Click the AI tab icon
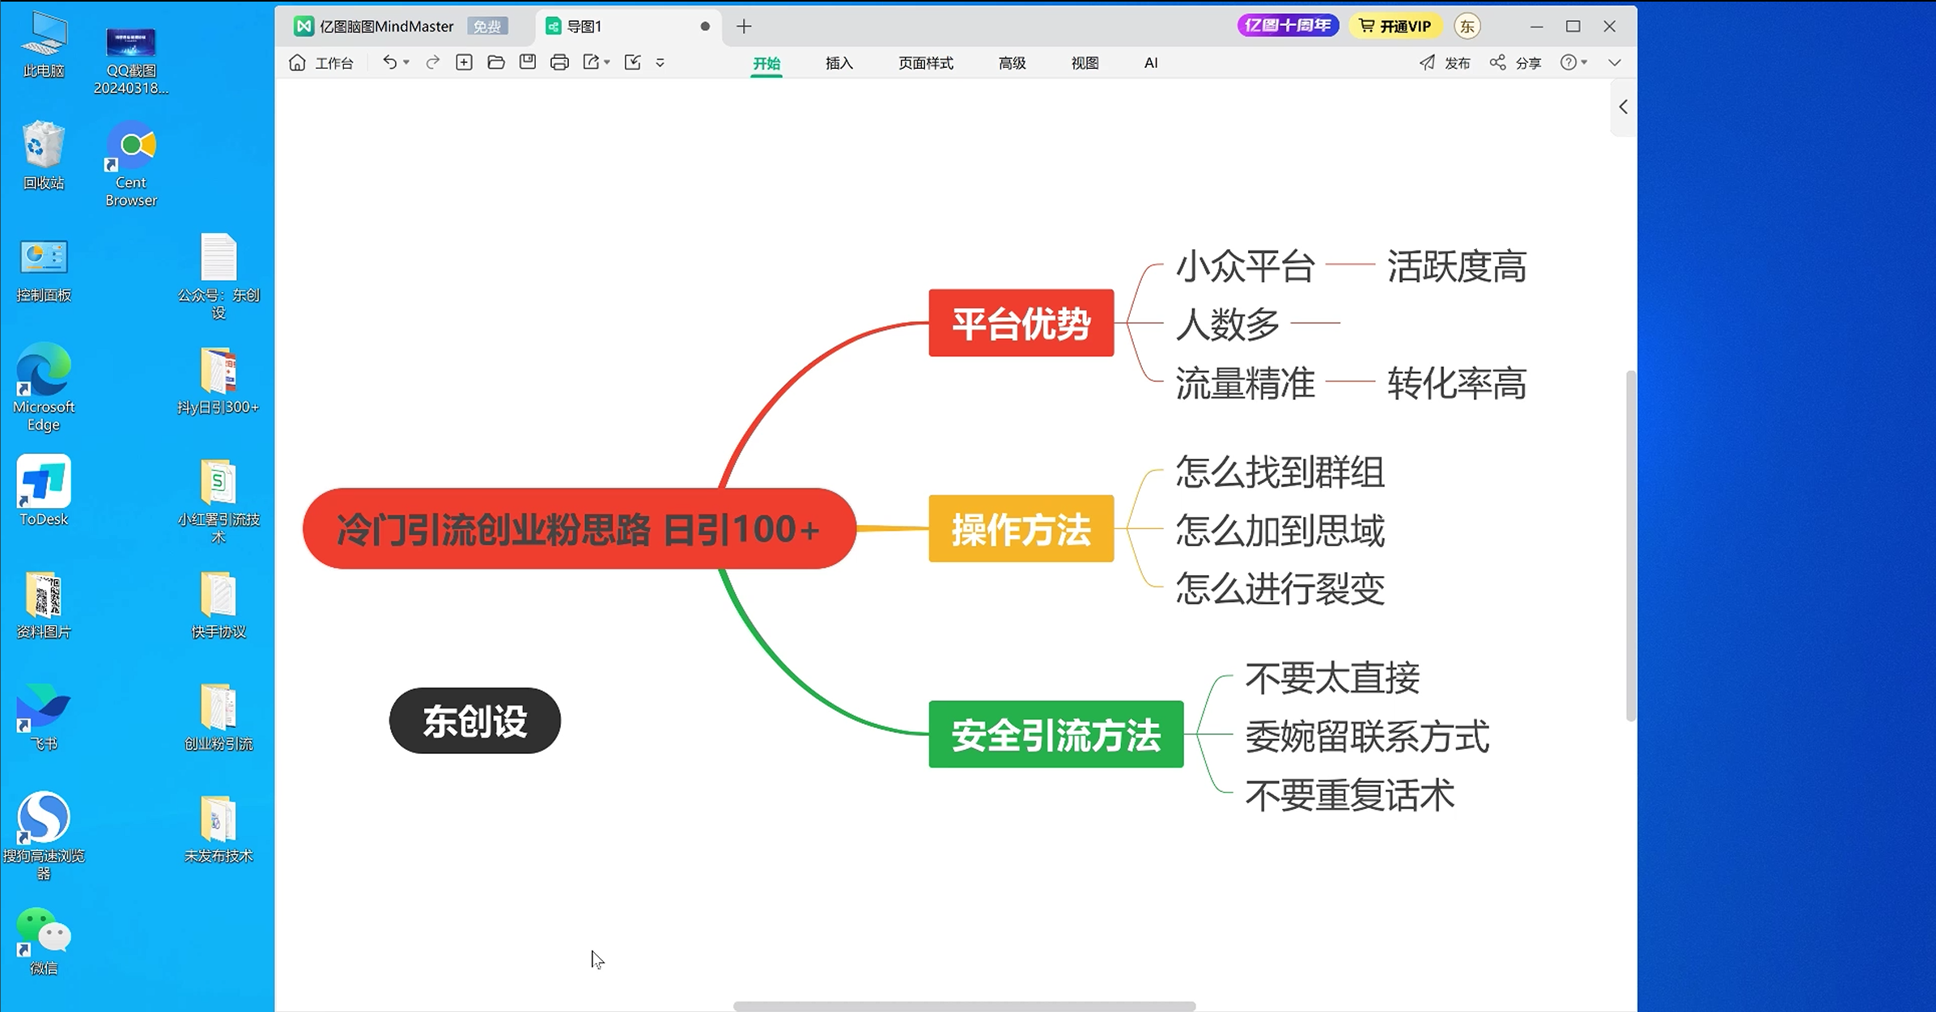Viewport: 1936px width, 1012px height. coord(1150,61)
